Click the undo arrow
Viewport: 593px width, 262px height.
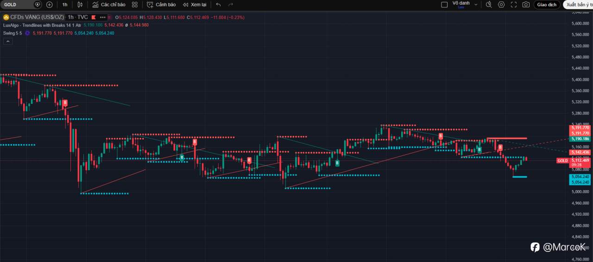(x=218, y=5)
